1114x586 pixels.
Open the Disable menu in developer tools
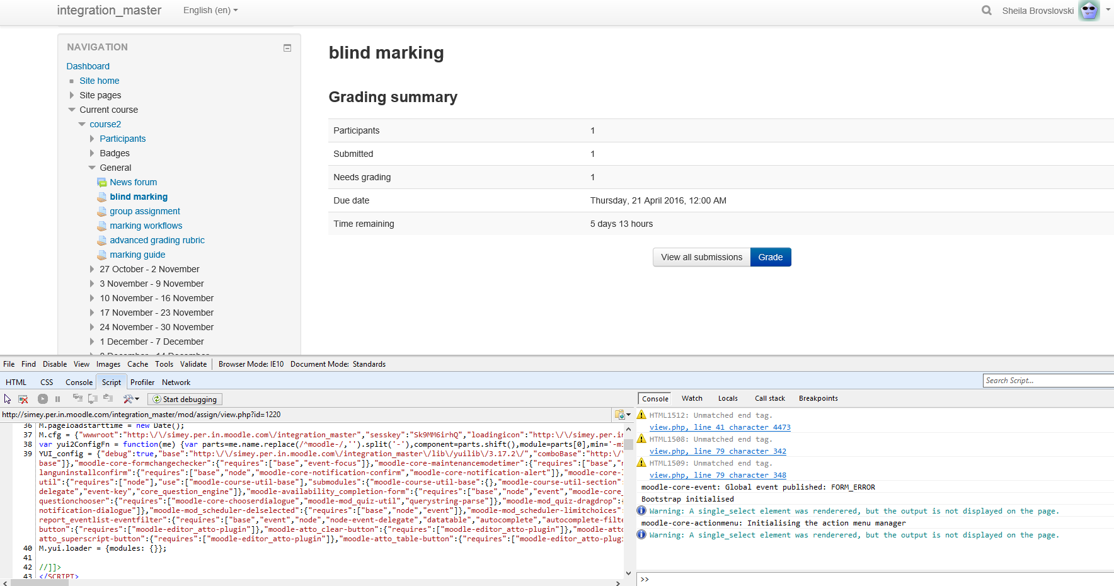[55, 364]
